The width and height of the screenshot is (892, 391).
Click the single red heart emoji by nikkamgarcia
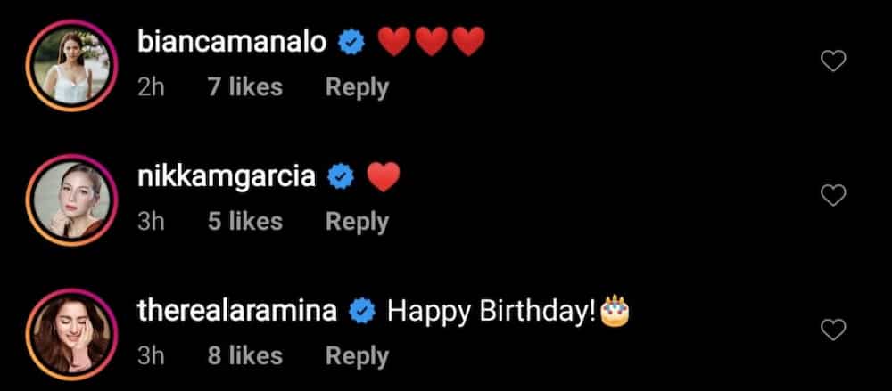384,177
